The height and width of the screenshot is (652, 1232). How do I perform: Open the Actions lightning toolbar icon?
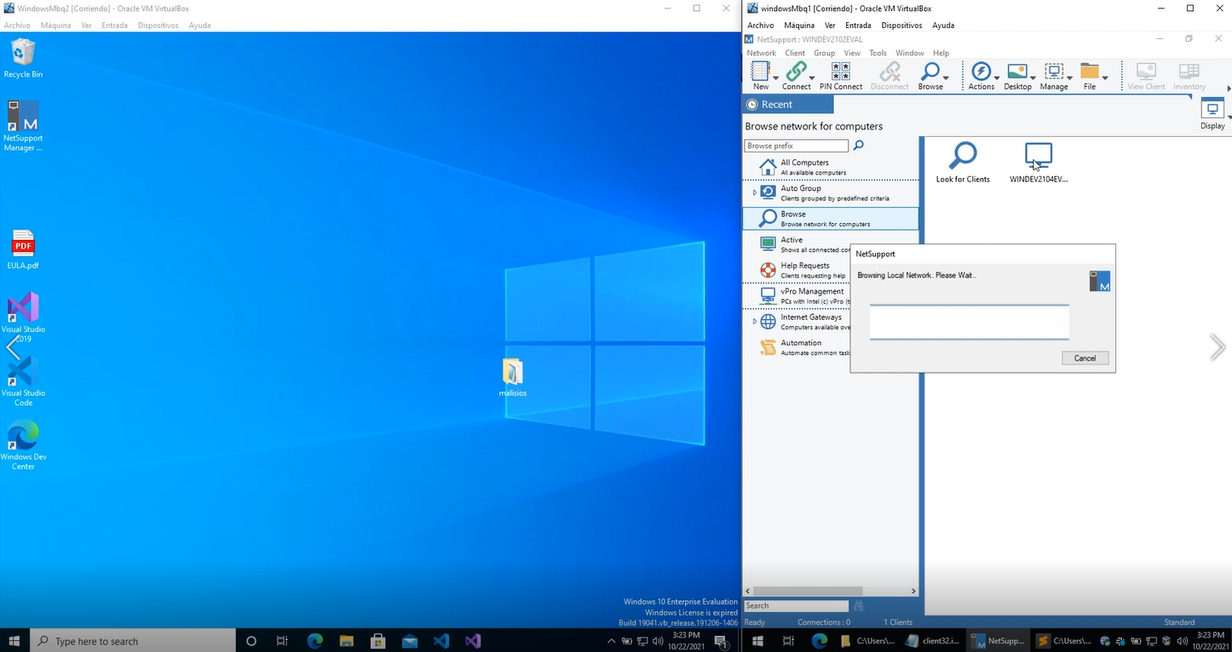(981, 71)
